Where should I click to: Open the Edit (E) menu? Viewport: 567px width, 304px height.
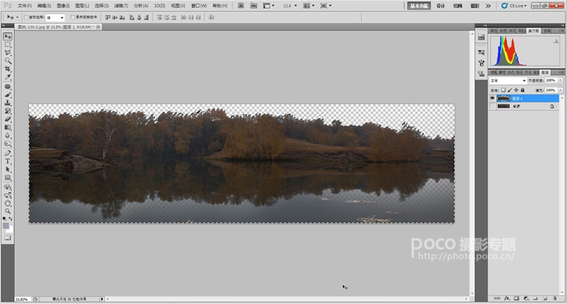click(x=44, y=6)
